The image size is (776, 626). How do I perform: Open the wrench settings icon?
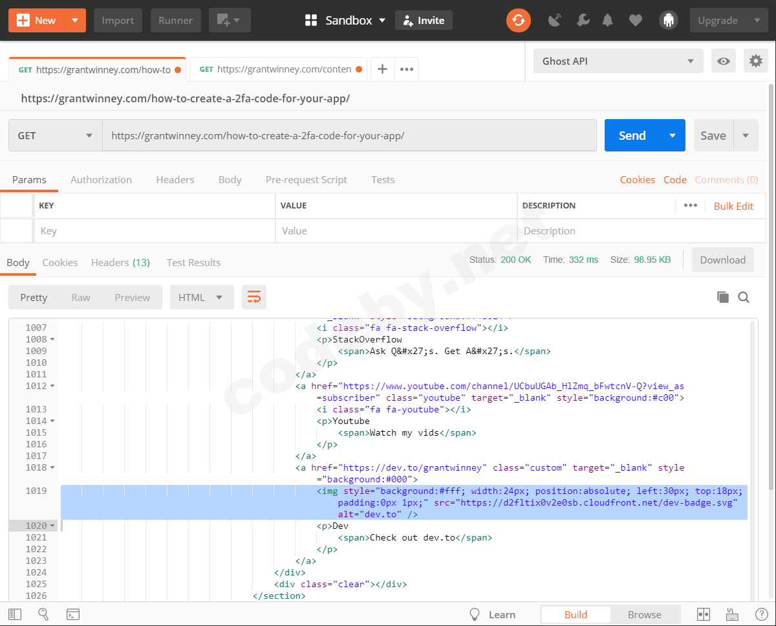583,21
